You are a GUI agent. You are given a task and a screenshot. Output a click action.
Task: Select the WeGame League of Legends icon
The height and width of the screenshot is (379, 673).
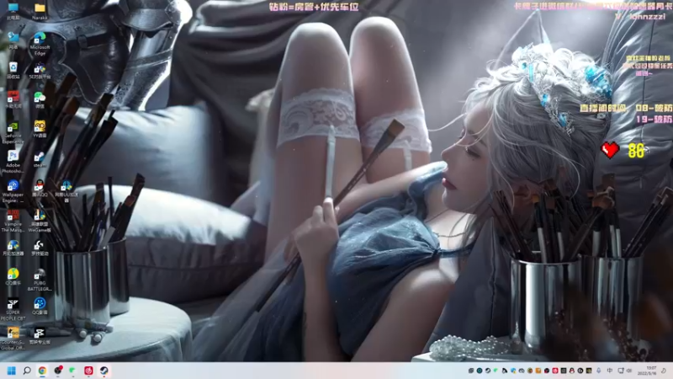point(40,221)
